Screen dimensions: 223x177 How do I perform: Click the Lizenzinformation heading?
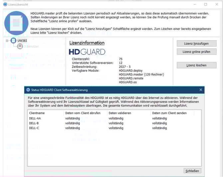coord(87,43)
